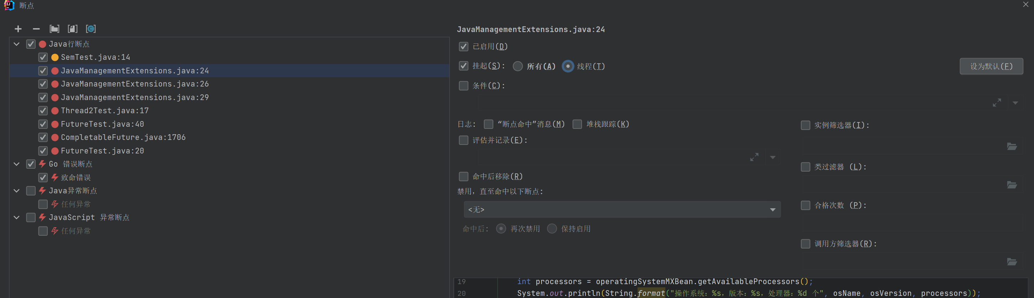Collapse the JavaScript 异常断点 tree group
Screen dimensions: 1034x298
click(x=16, y=218)
